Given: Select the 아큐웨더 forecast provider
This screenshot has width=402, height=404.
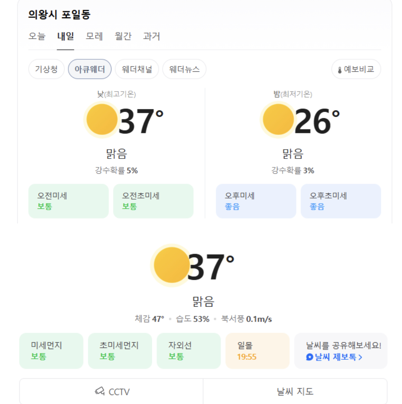Looking at the screenshot, I should pos(90,69).
